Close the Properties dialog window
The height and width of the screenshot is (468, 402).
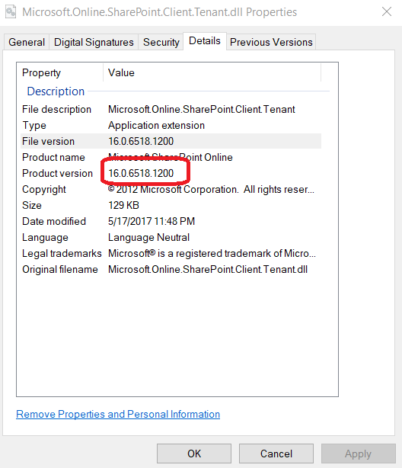pyautogui.click(x=387, y=12)
